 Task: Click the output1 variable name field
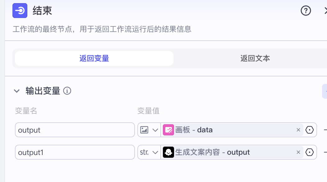tap(75, 152)
